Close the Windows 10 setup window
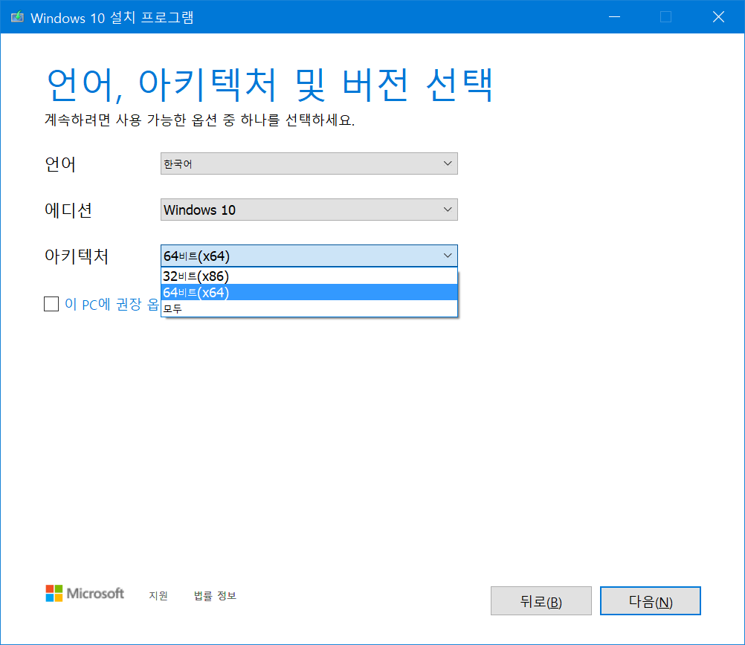Image resolution: width=745 pixels, height=645 pixels. [718, 16]
